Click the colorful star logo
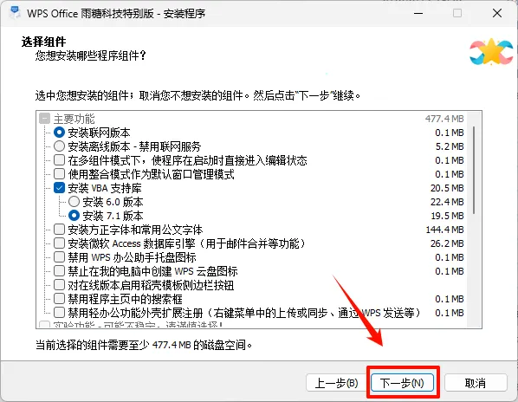Screen dimensions: 518x402 491,52
